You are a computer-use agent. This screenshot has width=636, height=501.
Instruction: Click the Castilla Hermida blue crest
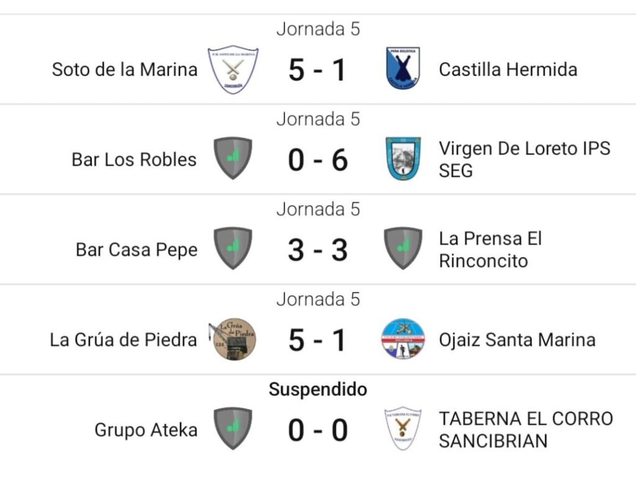[402, 68]
